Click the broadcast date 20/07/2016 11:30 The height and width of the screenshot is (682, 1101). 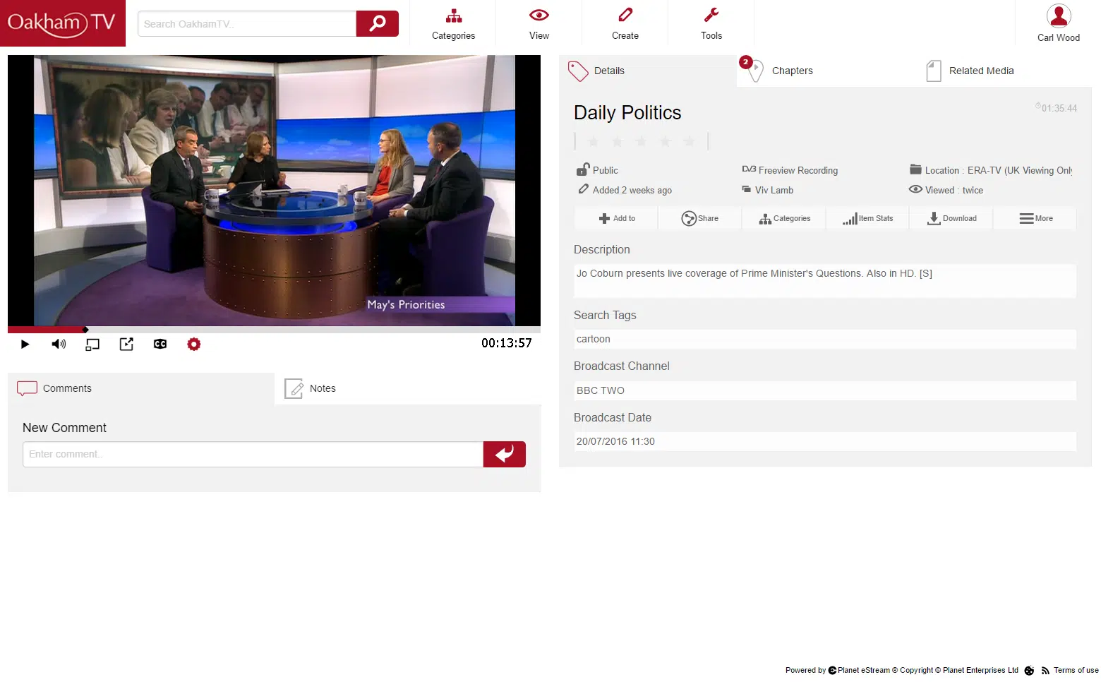point(615,441)
